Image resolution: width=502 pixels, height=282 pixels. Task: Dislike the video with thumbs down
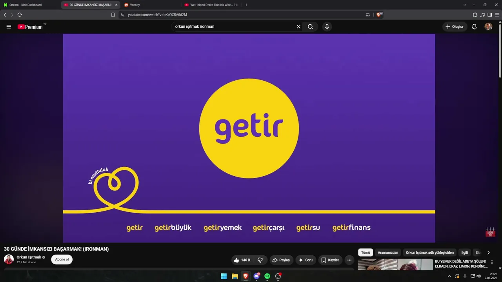pyautogui.click(x=260, y=260)
